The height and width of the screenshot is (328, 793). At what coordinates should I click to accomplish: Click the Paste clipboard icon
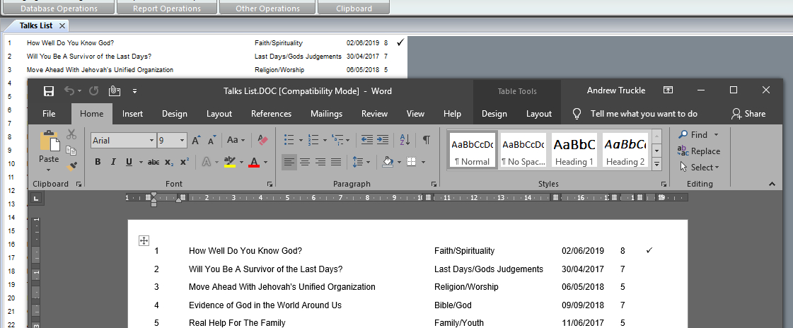click(49, 141)
